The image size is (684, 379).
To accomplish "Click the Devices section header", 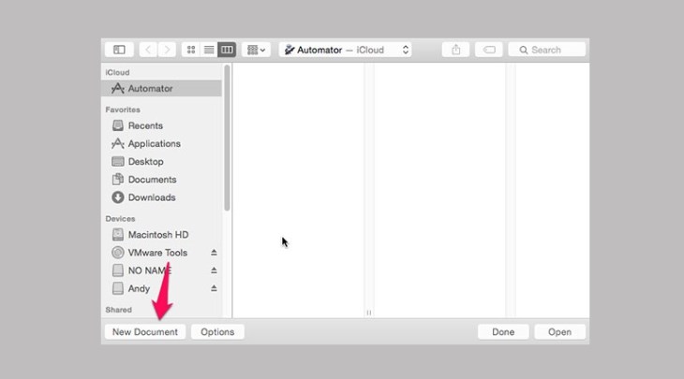I will tap(120, 219).
